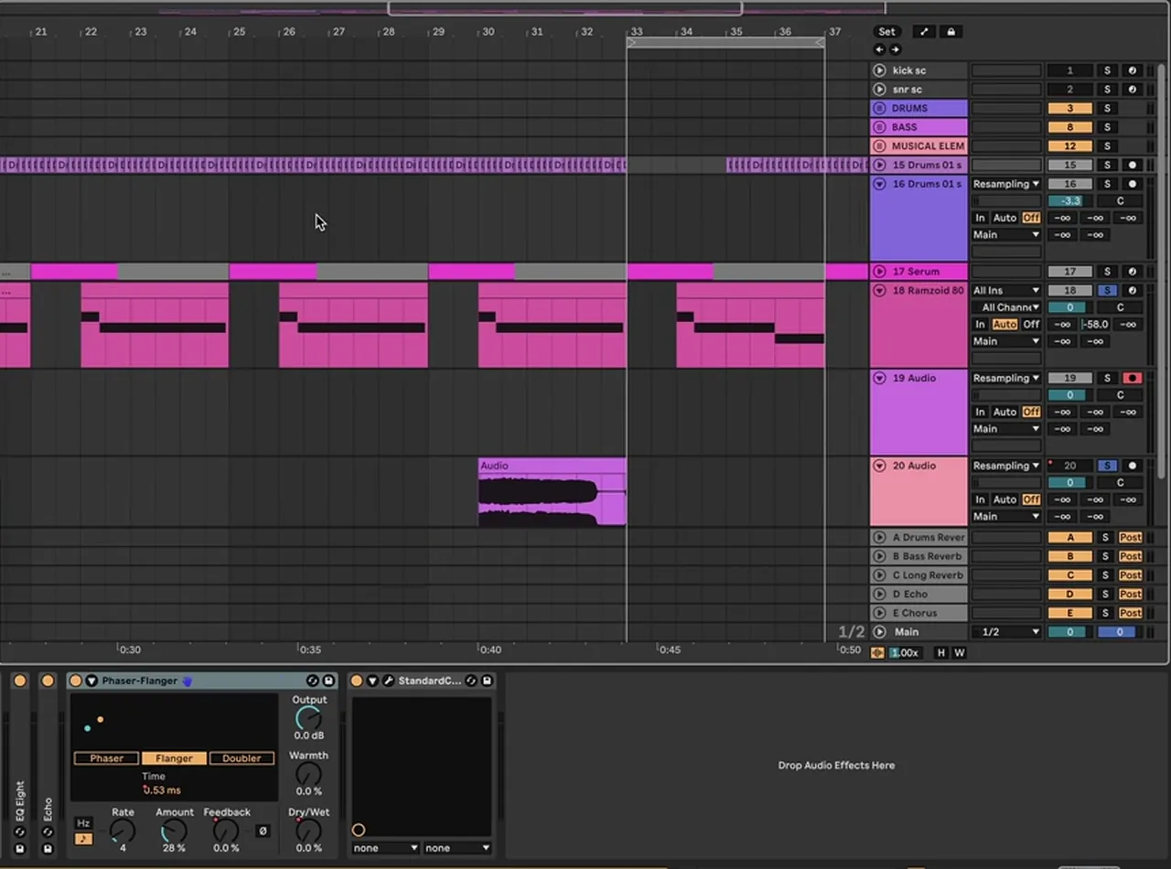1171x869 pixels.
Task: Switch to Phaser mode
Action: (106, 758)
